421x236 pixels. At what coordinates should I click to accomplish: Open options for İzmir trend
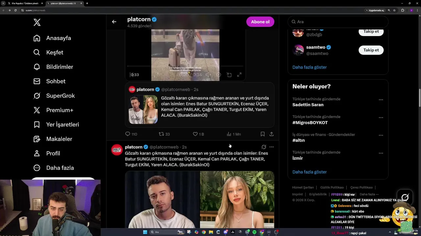coord(381,153)
